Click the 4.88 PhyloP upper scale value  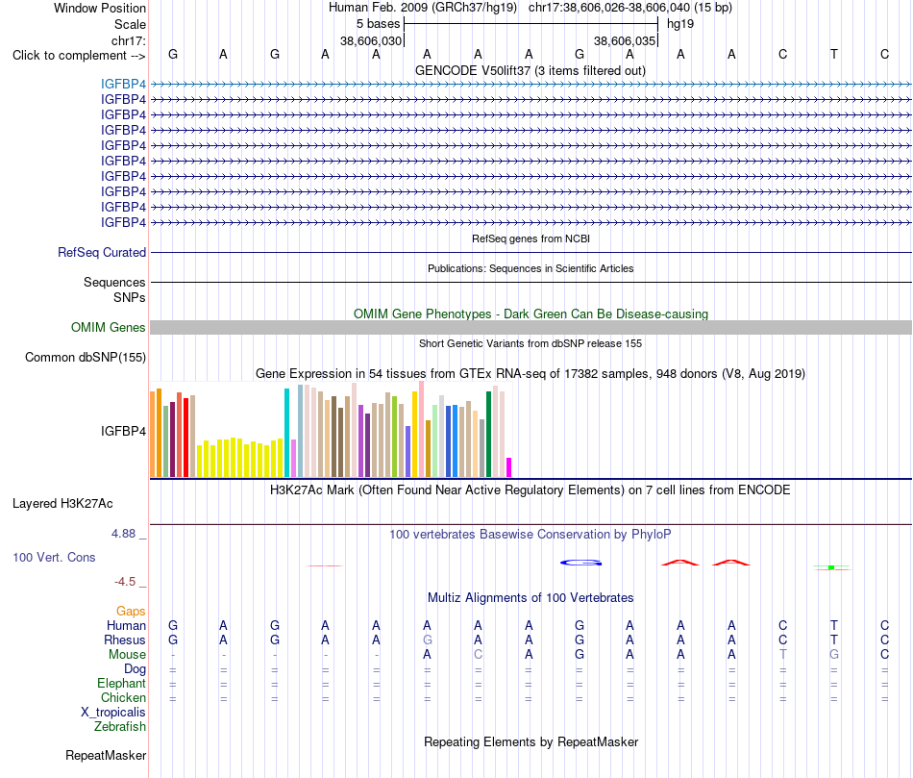(x=123, y=533)
